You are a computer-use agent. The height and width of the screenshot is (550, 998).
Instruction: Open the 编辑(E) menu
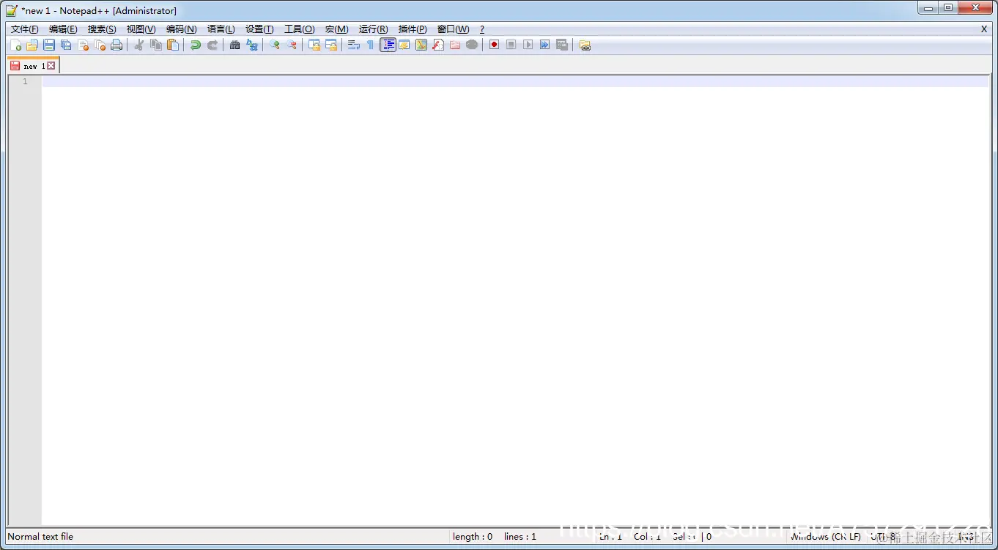[63, 29]
